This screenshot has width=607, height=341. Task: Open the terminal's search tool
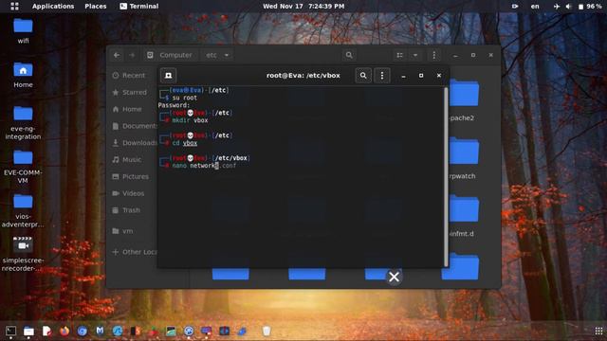(x=363, y=76)
